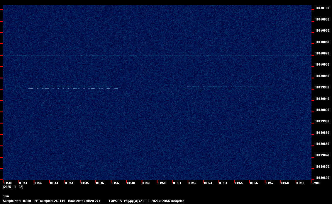Click the 01:55 time label
Screen dimensions: 332x204
pos(239,183)
